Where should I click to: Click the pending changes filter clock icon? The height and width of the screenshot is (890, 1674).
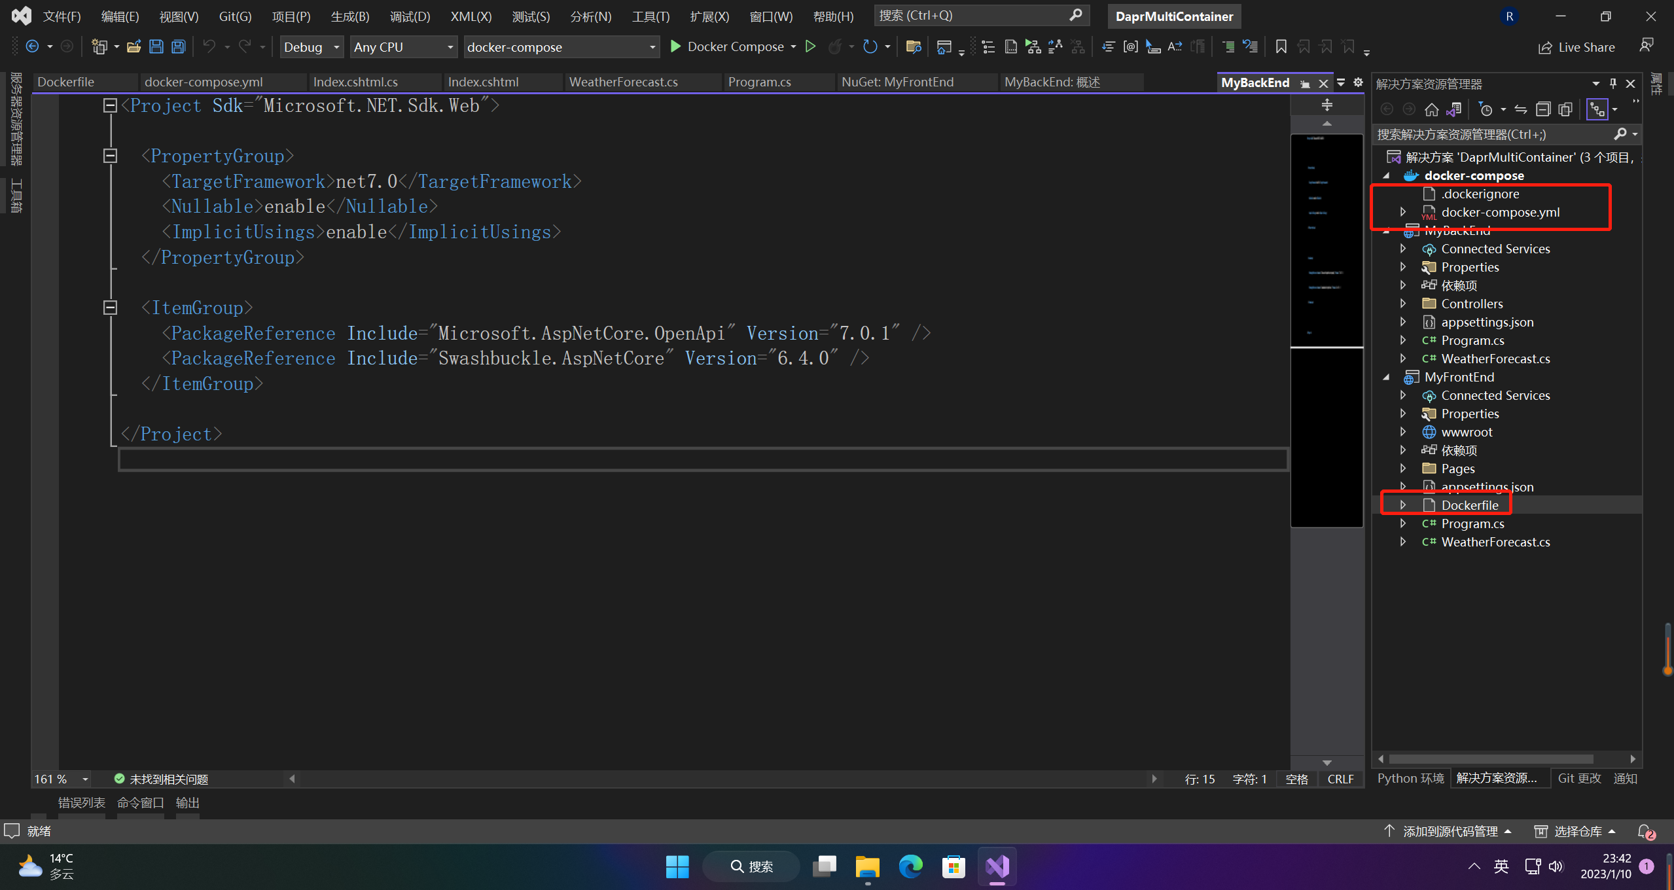(1486, 109)
